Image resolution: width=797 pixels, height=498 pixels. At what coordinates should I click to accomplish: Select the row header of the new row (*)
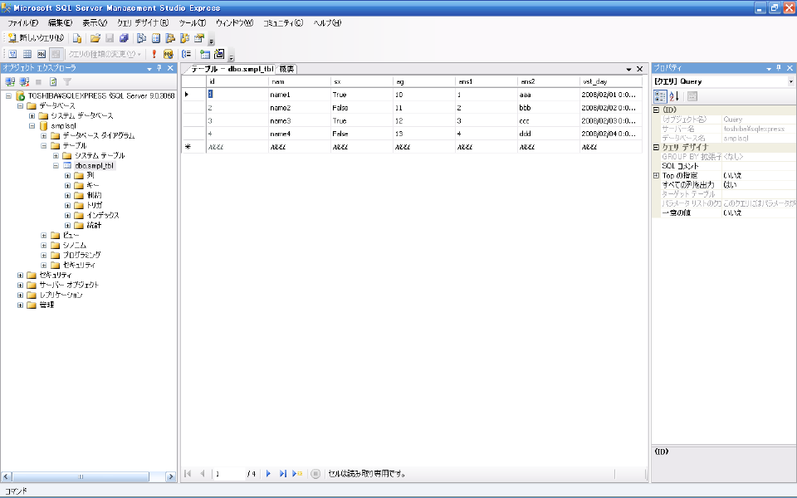click(x=193, y=147)
